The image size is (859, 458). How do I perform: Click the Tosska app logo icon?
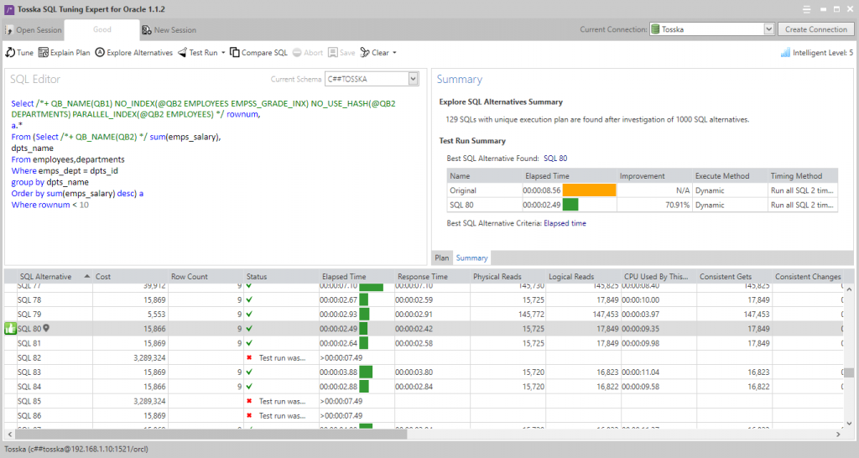[8, 9]
